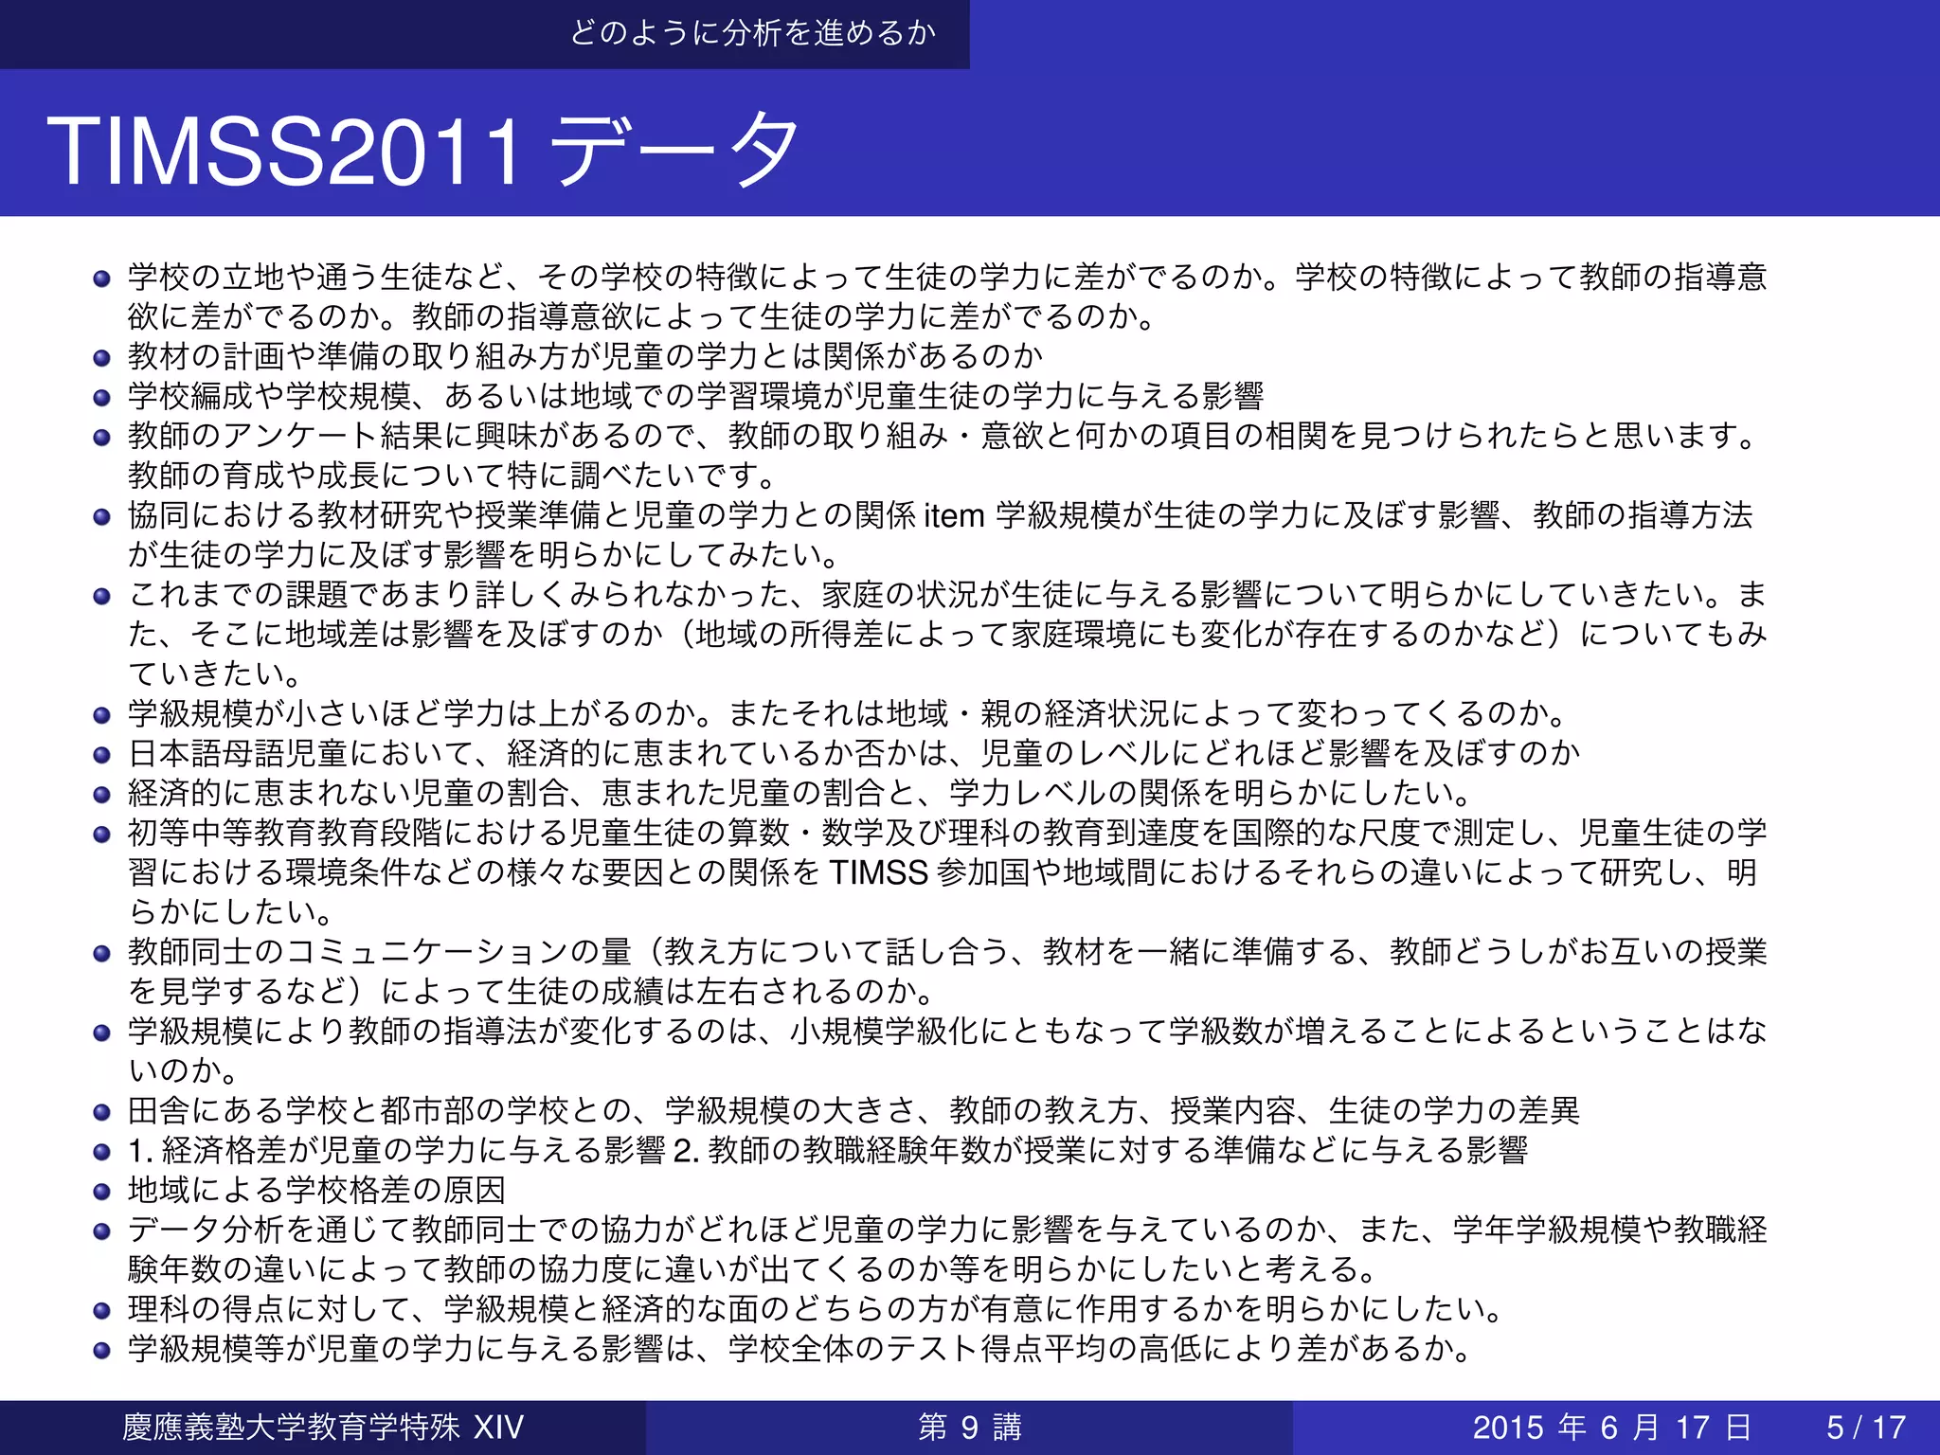Click the bullet starting 学校編成や学校規模

[x=696, y=396]
